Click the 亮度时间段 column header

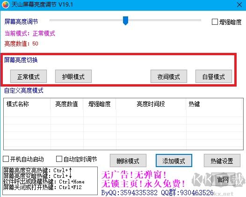(151, 104)
